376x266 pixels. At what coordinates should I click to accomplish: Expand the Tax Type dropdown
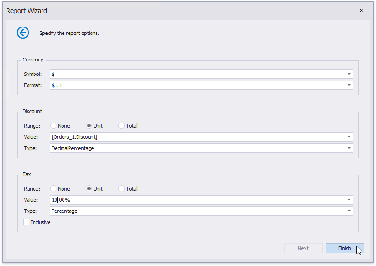tap(349, 211)
